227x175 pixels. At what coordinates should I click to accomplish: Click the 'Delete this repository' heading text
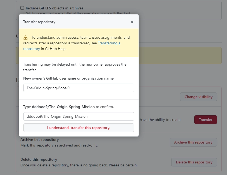point(39,159)
